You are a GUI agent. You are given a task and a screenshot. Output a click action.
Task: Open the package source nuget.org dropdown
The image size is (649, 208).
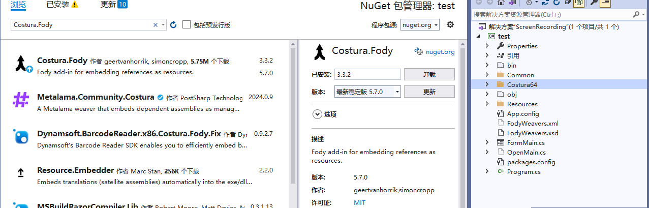tap(420, 24)
